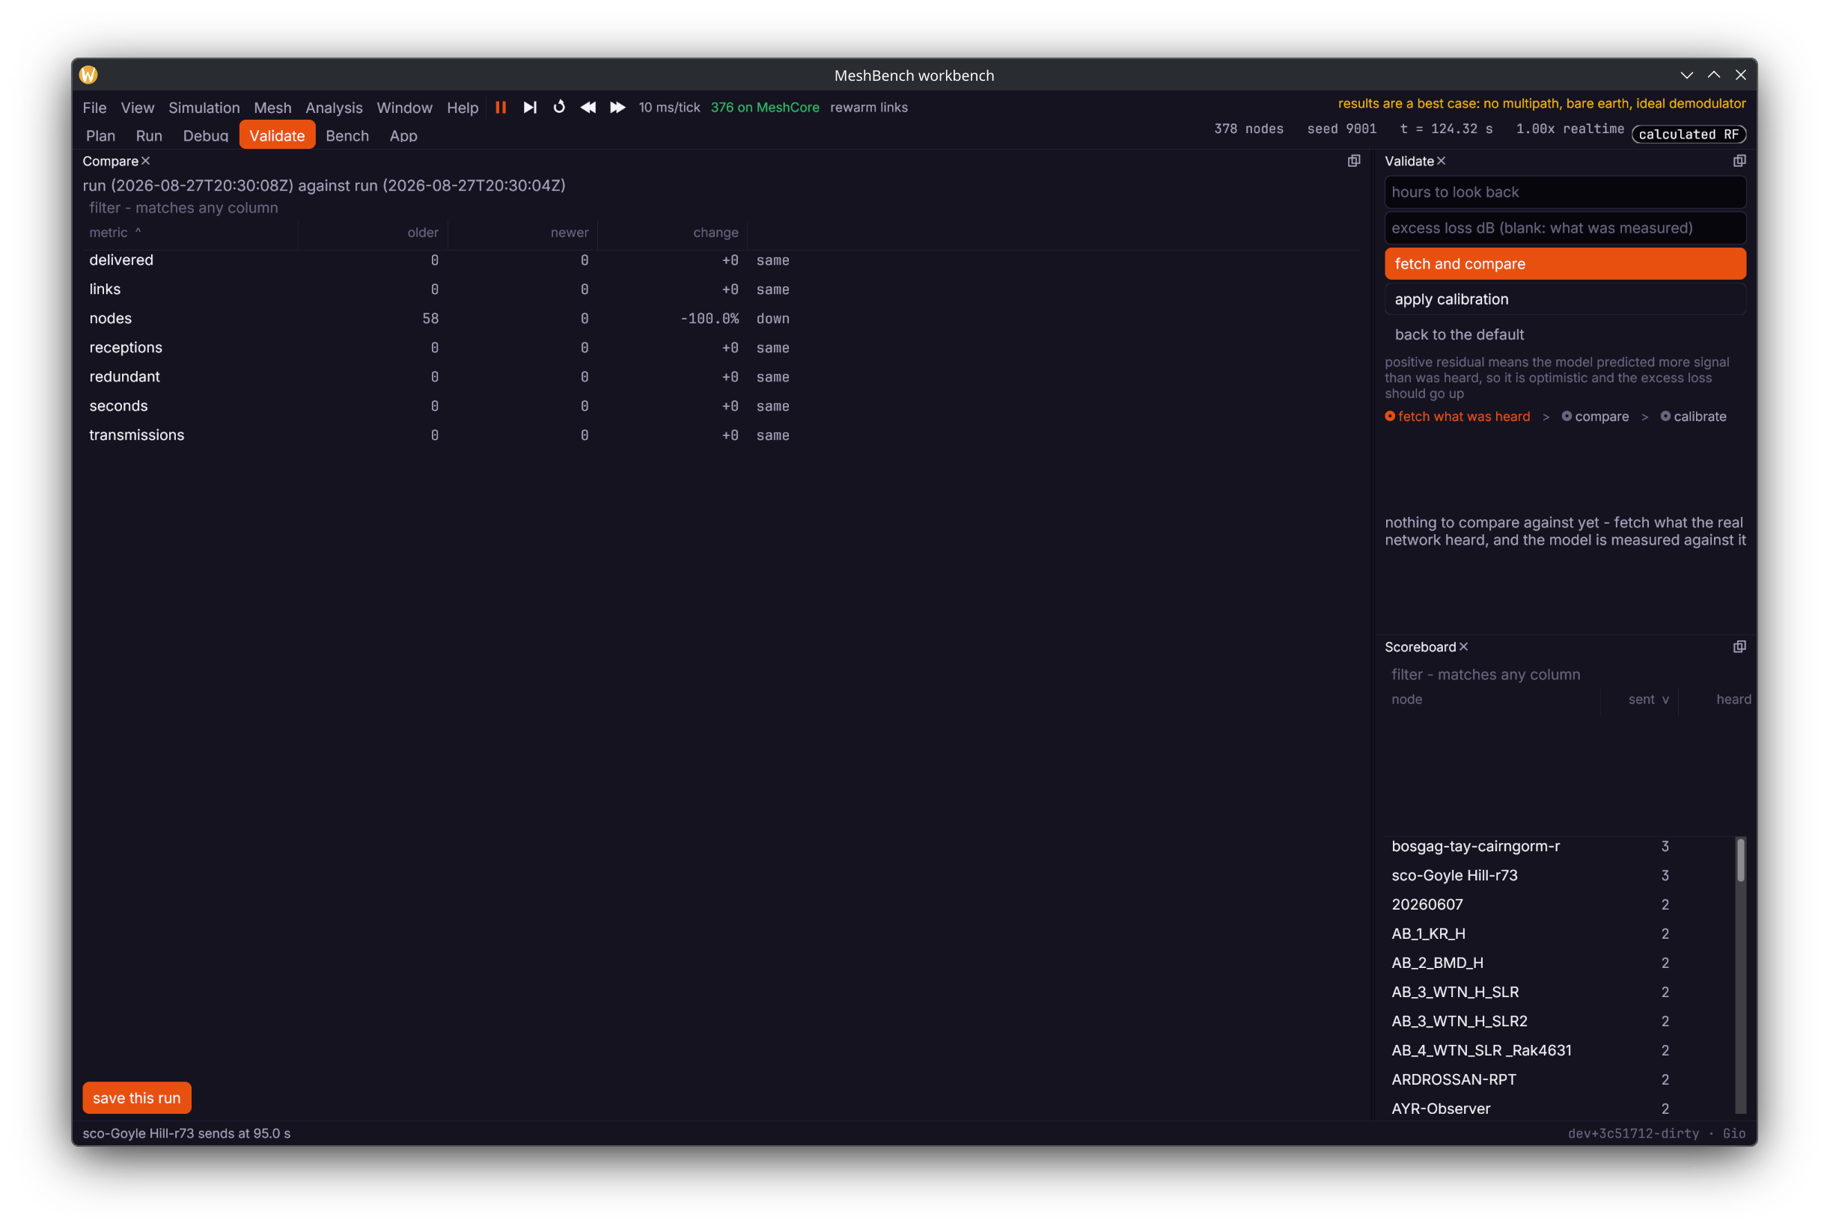The image size is (1830, 1232).
Task: Open the Help menu
Action: click(463, 108)
